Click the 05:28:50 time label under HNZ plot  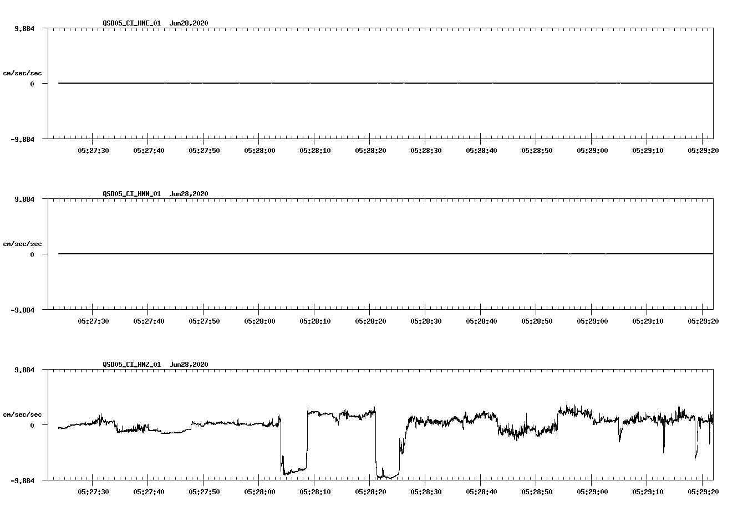pos(537,491)
